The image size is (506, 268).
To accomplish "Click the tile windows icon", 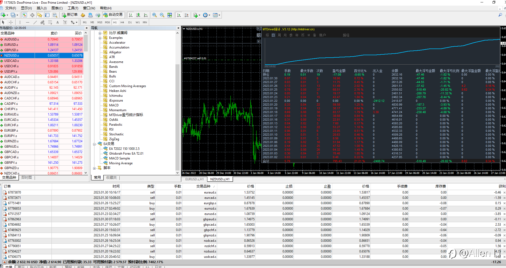I will [170, 15].
